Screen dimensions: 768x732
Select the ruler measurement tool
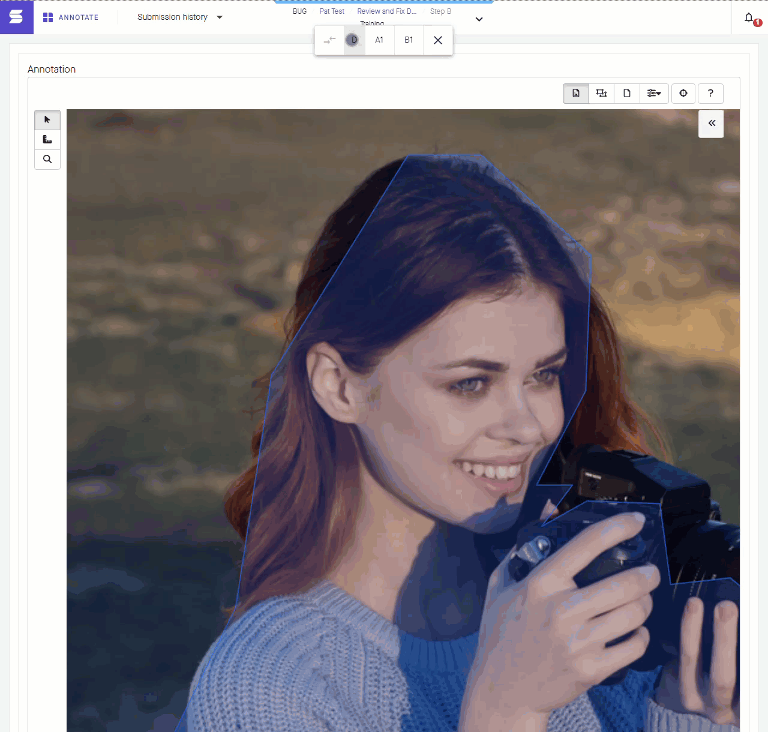point(47,140)
